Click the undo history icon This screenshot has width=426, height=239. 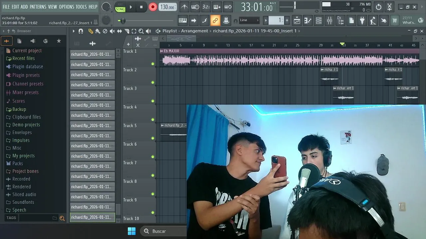(379, 7)
